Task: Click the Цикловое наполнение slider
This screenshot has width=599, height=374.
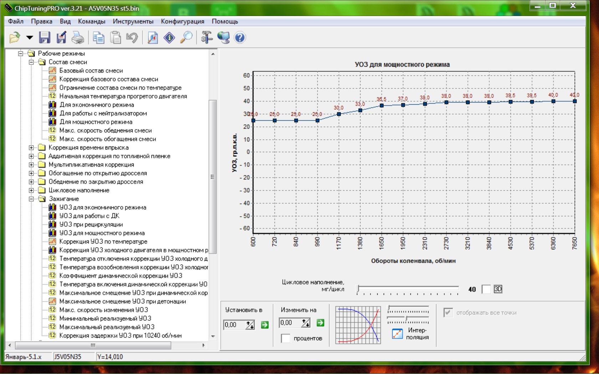Action: coord(408,289)
